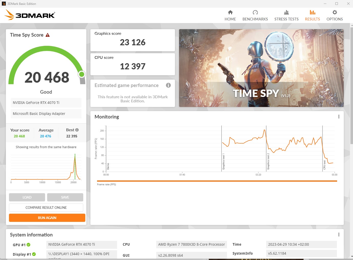Click the LOAD button
Image resolution: width=353 pixels, height=260 pixels.
tap(27, 197)
